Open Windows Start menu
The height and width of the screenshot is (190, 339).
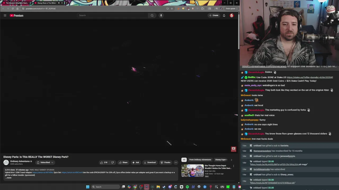tap(88, 187)
